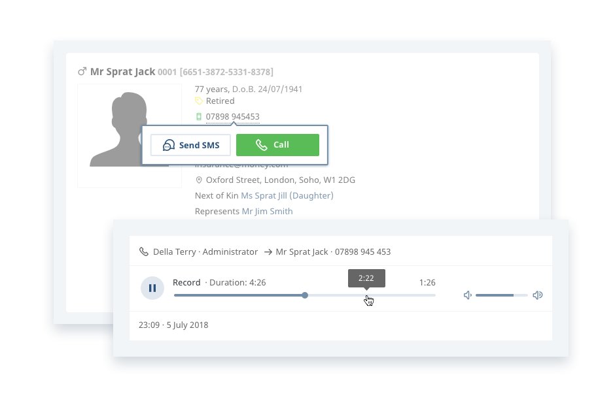Select the Mr Sprat Jack name heading

[x=122, y=71]
